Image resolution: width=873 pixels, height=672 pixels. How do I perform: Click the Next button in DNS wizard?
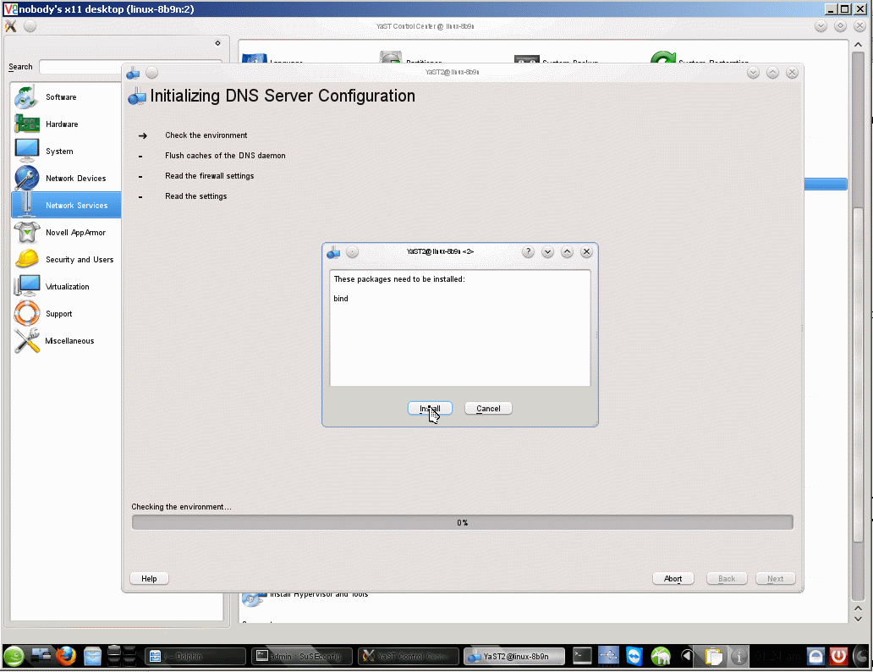click(775, 578)
